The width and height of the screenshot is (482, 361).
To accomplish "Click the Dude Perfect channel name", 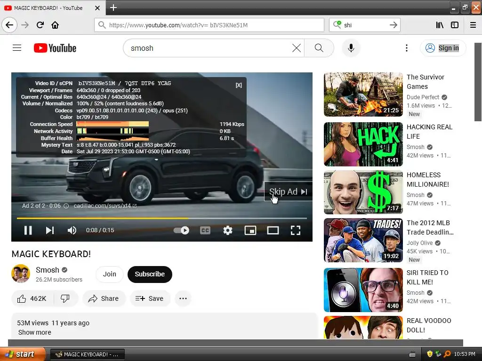I will coord(423,97).
